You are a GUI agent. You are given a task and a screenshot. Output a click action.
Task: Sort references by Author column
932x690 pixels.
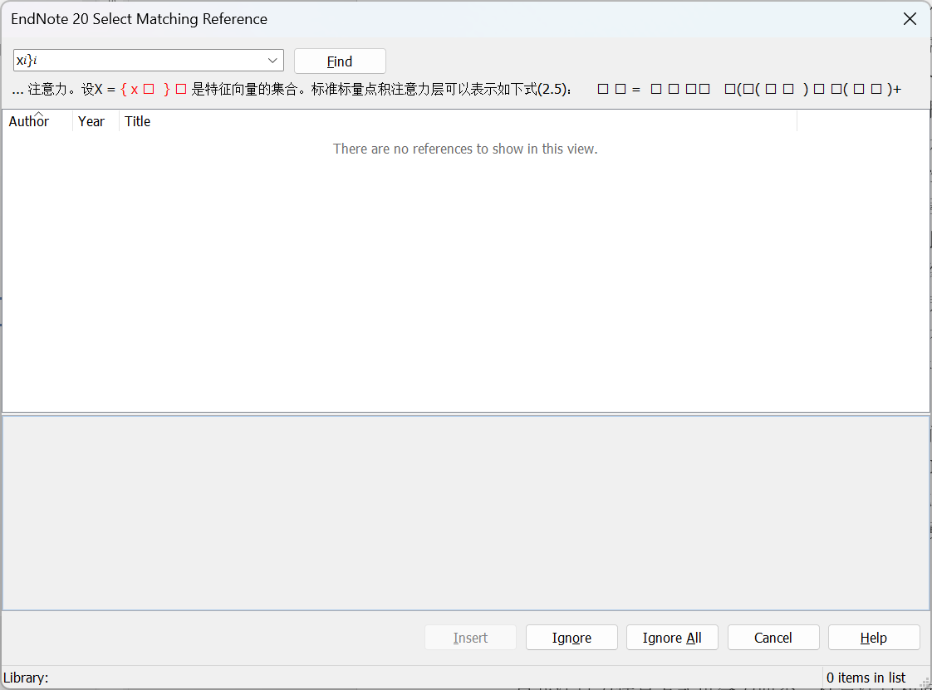(37, 121)
